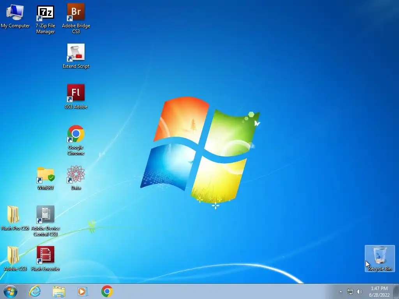Viewport: 399px width, 299px height.
Task: Open the clock showing 1:47 PM
Action: [x=379, y=292]
